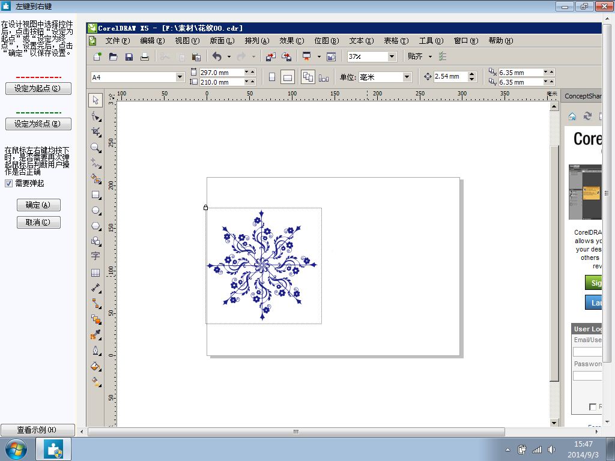
Task: Select the Freehand curve tool
Action: pyautogui.click(x=95, y=163)
